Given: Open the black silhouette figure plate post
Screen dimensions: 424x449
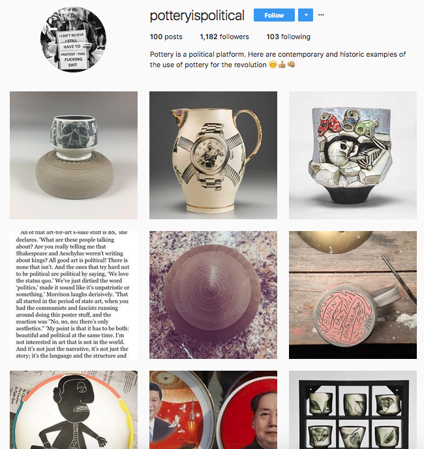Looking at the screenshot, I should pos(74,410).
